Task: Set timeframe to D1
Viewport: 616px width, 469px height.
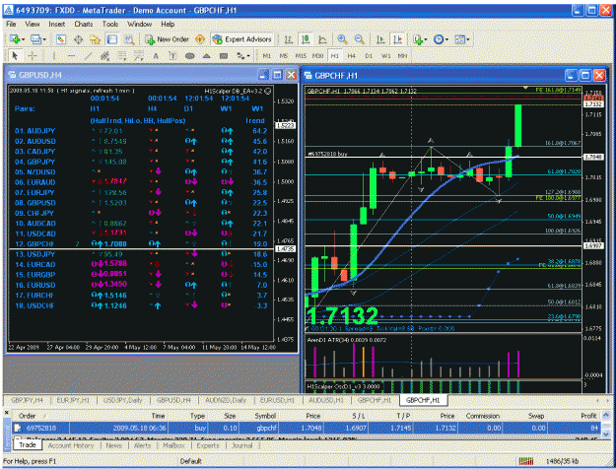Action: coord(369,56)
